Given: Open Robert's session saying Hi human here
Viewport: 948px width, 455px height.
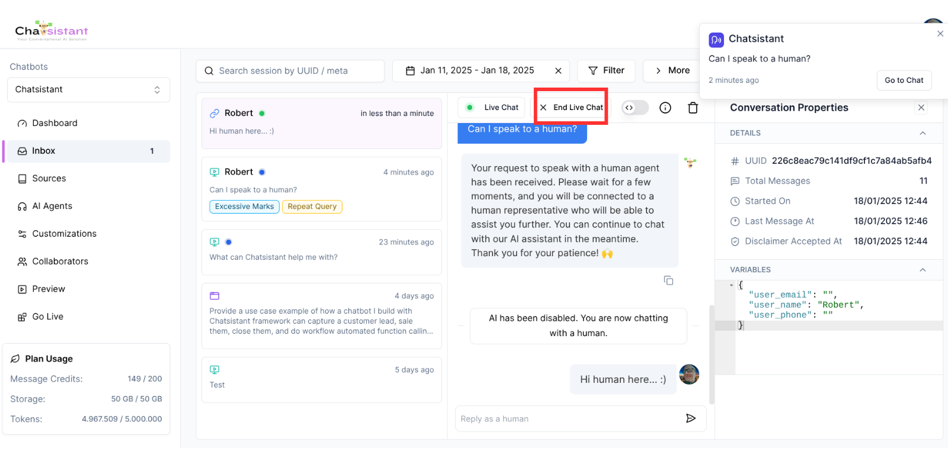Looking at the screenshot, I should click(x=322, y=123).
